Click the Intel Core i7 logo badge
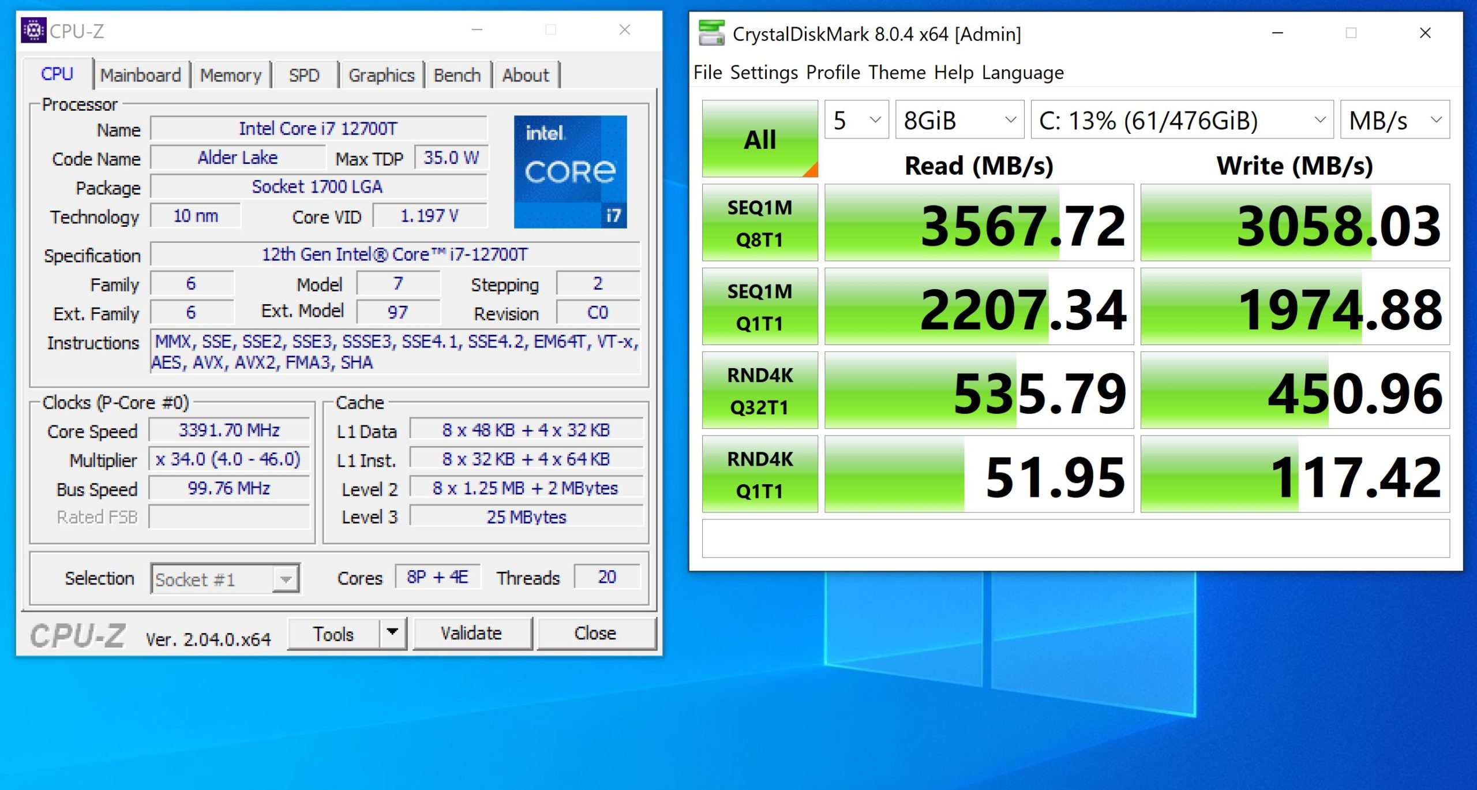 click(570, 172)
